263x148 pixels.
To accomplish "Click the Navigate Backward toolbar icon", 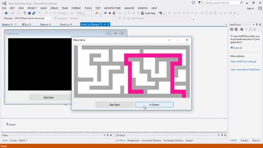I will tap(6, 13).
